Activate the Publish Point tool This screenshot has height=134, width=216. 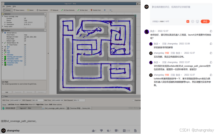tap(96, 10)
